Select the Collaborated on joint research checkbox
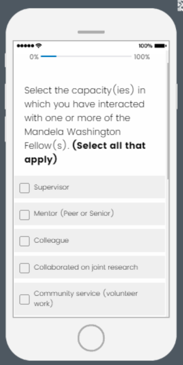This screenshot has width=183, height=365. [x=24, y=268]
